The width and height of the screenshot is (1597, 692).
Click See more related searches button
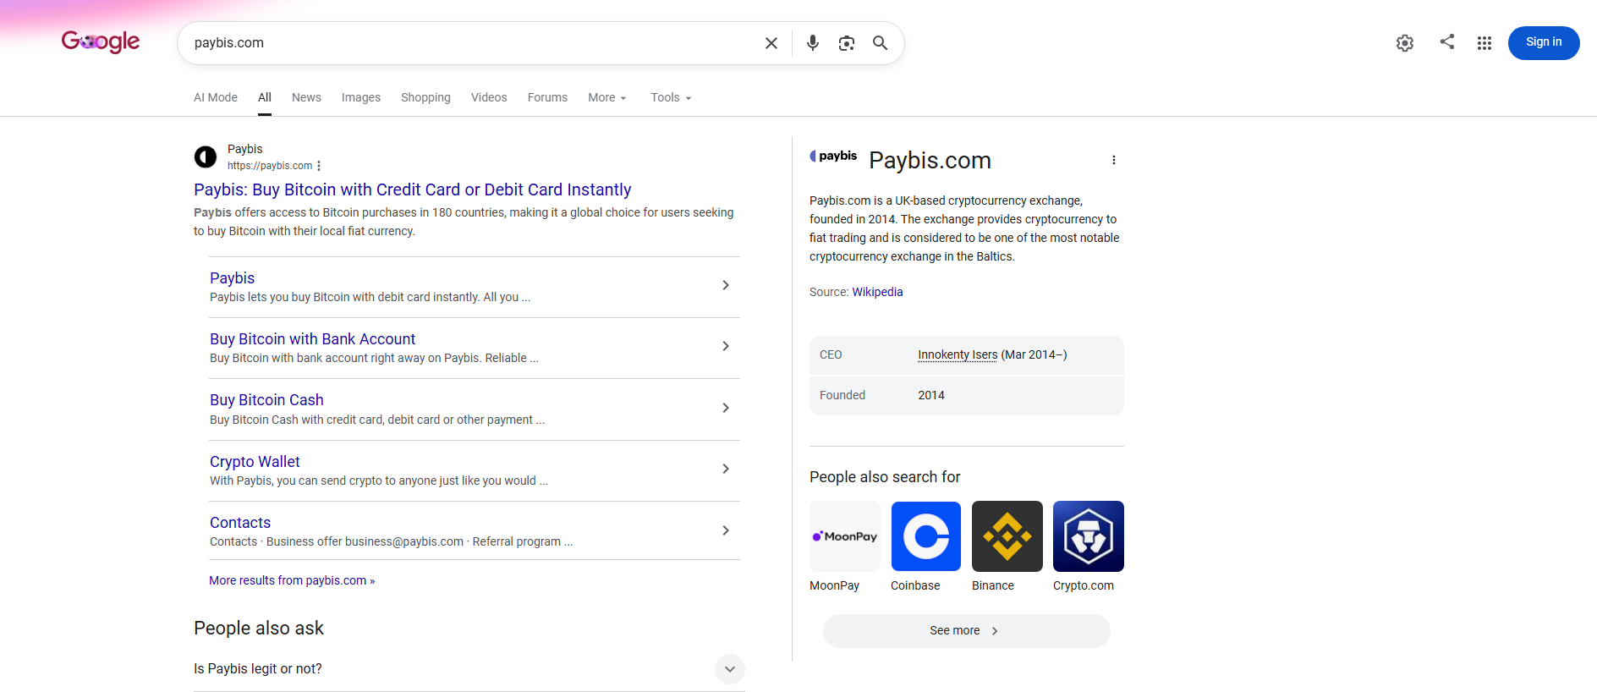click(x=967, y=631)
